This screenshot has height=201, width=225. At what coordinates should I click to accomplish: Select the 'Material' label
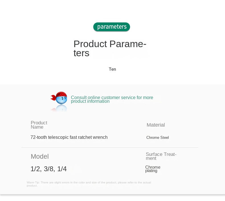coord(156,125)
